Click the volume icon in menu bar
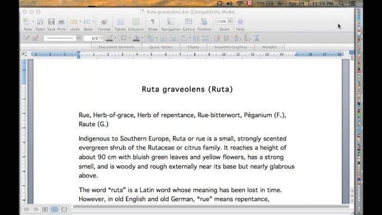 (x=229, y=4)
